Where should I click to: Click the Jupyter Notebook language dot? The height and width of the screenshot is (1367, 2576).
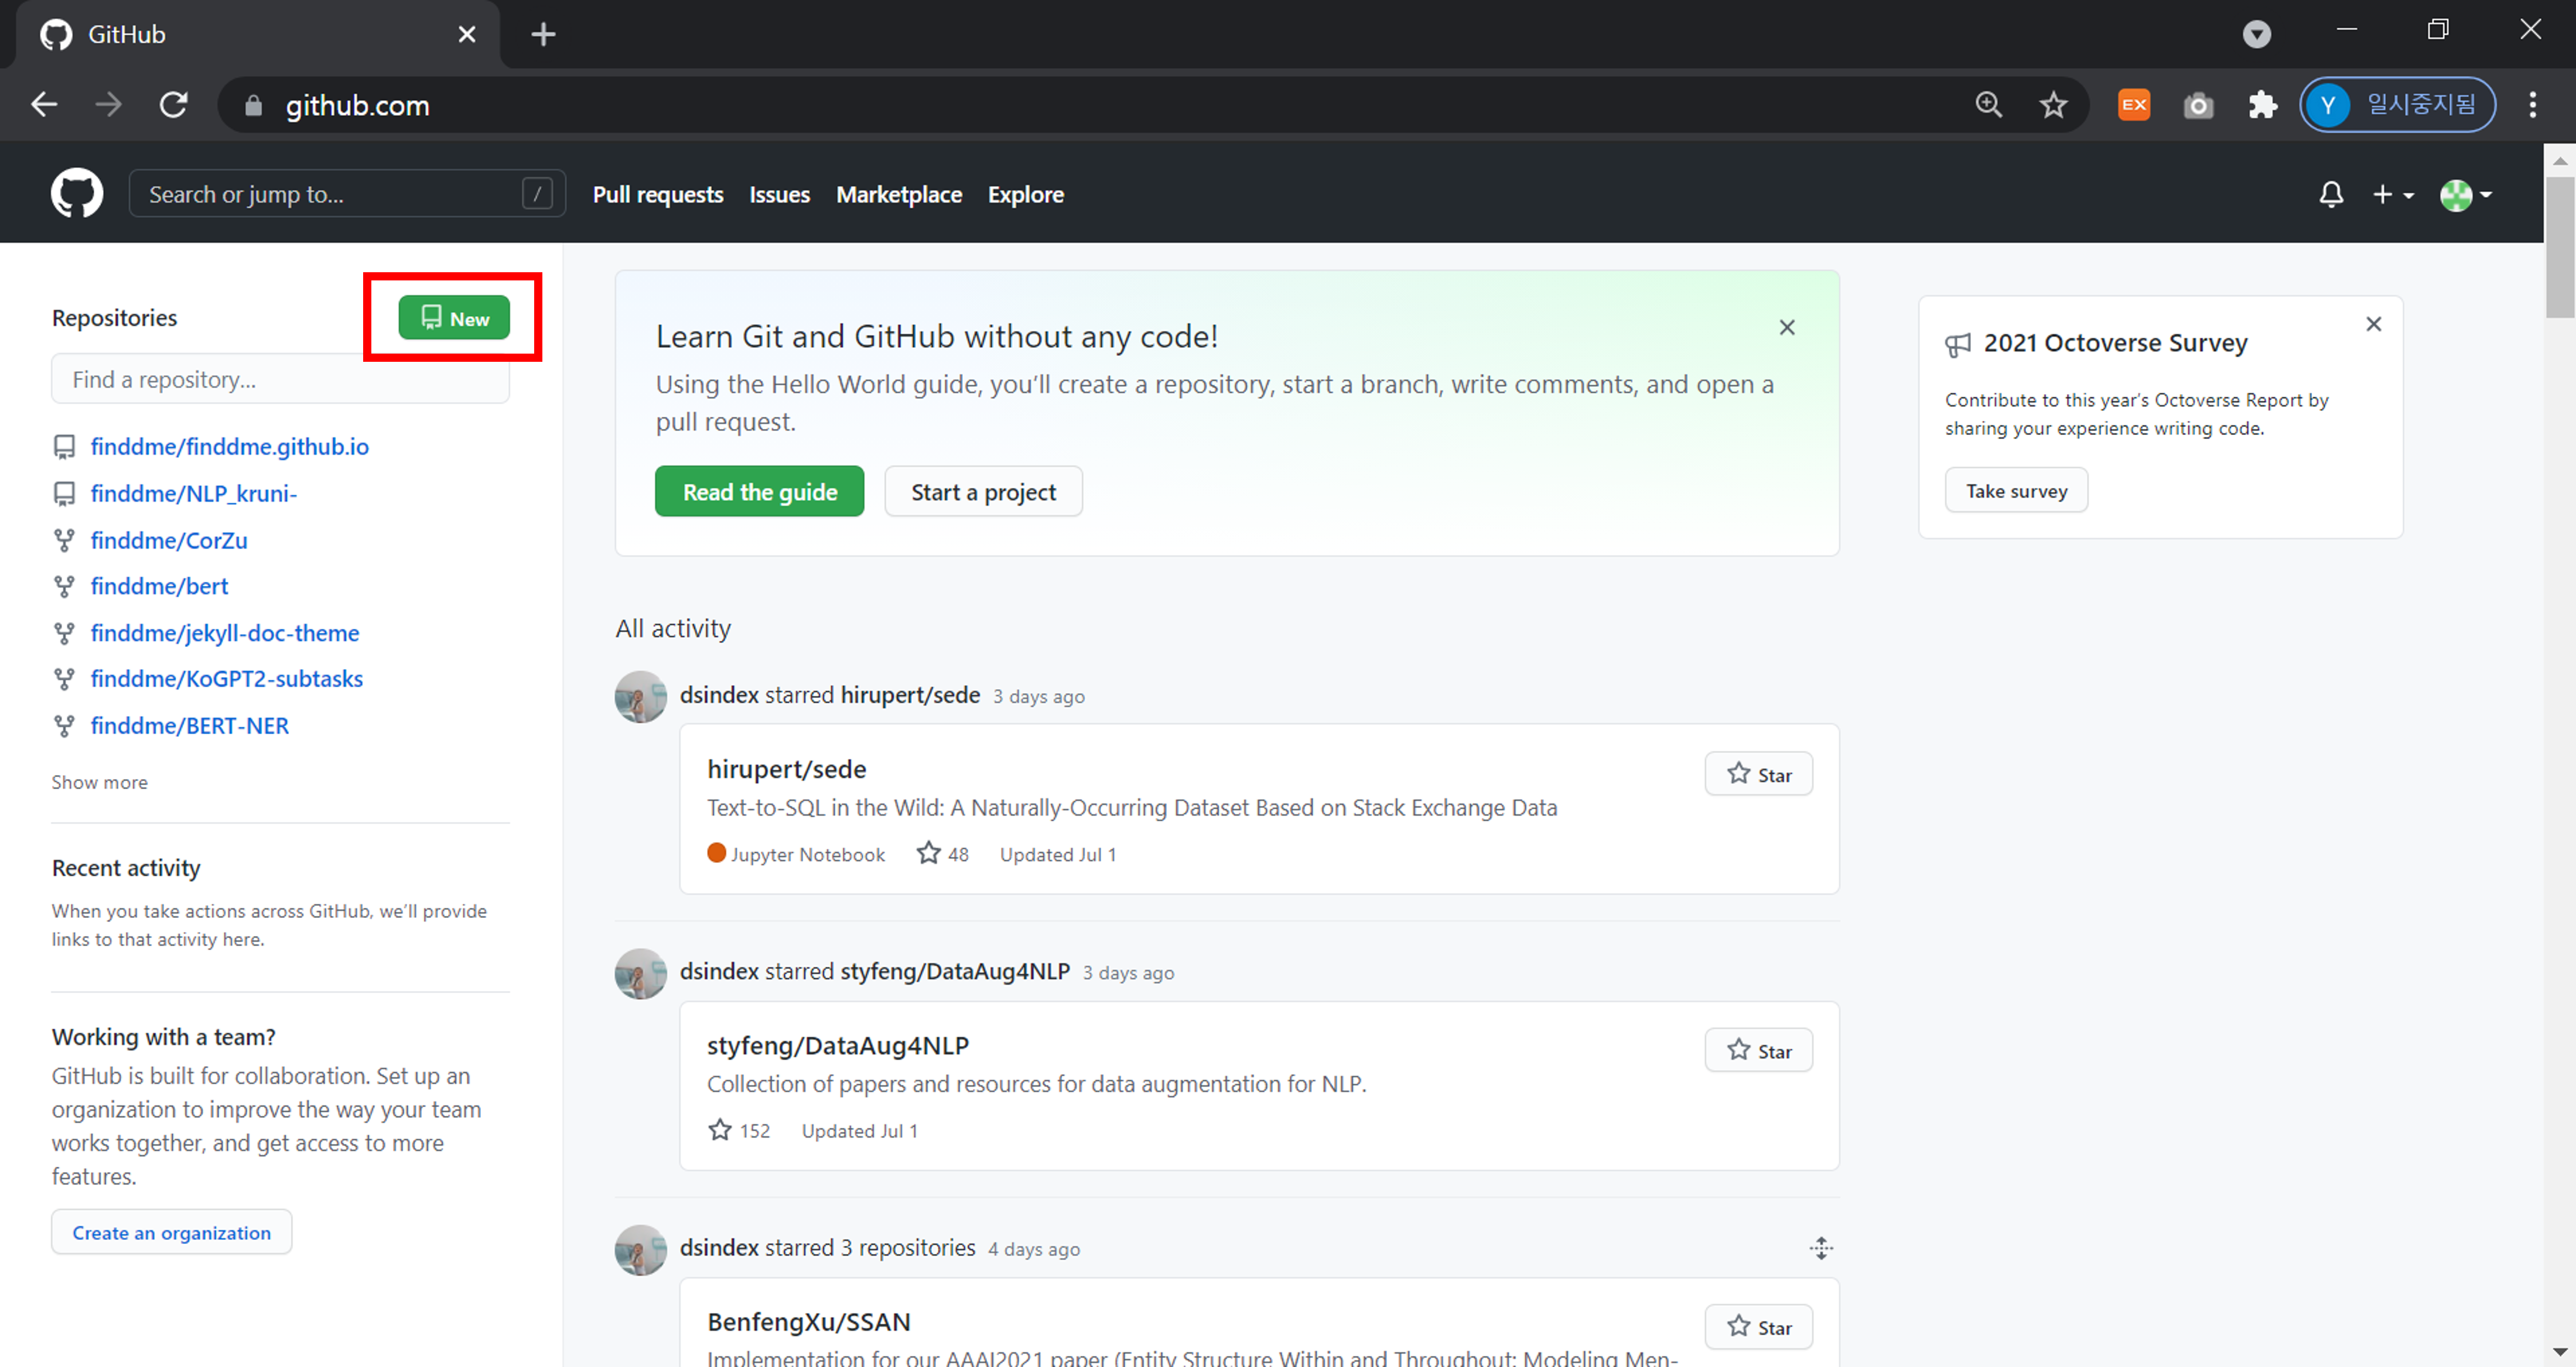coord(716,852)
